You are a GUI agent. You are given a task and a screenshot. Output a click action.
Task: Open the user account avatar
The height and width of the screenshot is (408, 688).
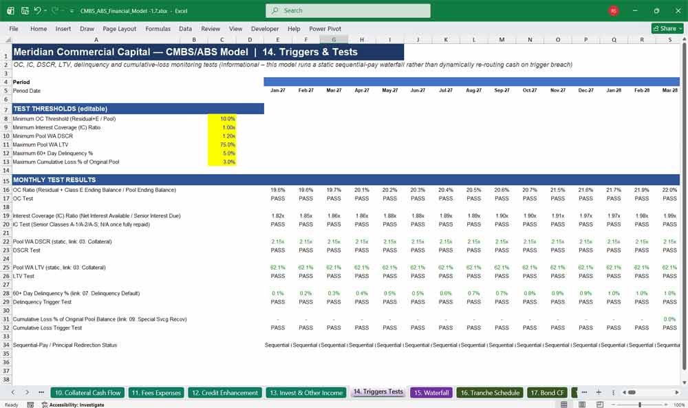pos(614,10)
